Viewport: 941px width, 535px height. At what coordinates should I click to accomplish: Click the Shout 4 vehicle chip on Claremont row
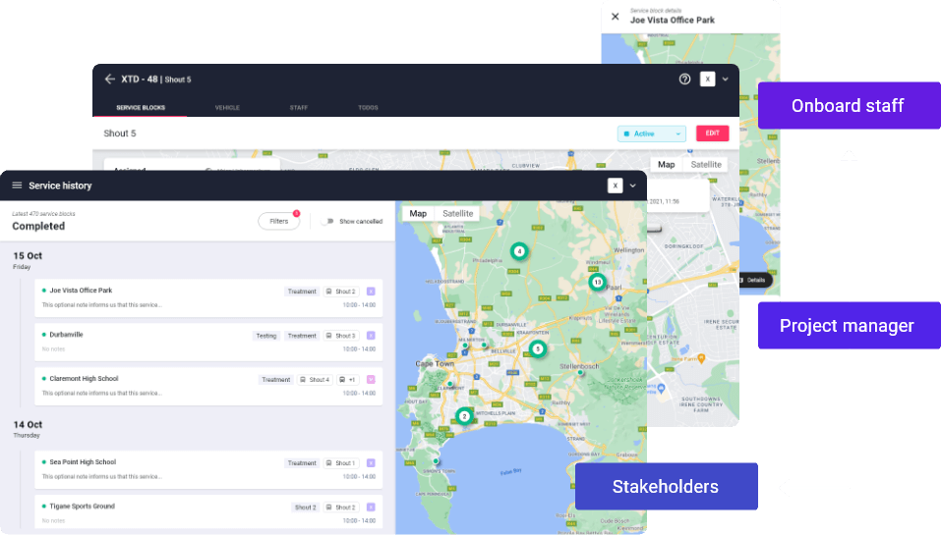(315, 379)
